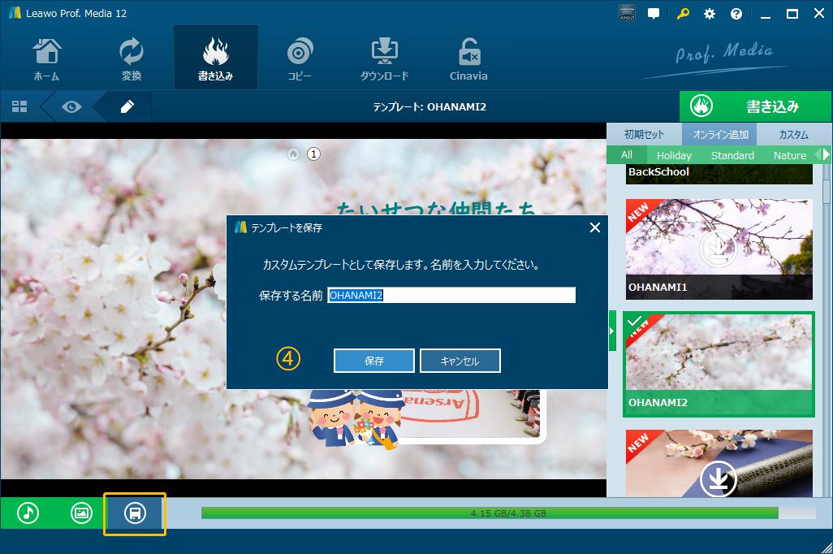Click キャンセル in the save template dialog
The image size is (833, 554).
(x=460, y=361)
